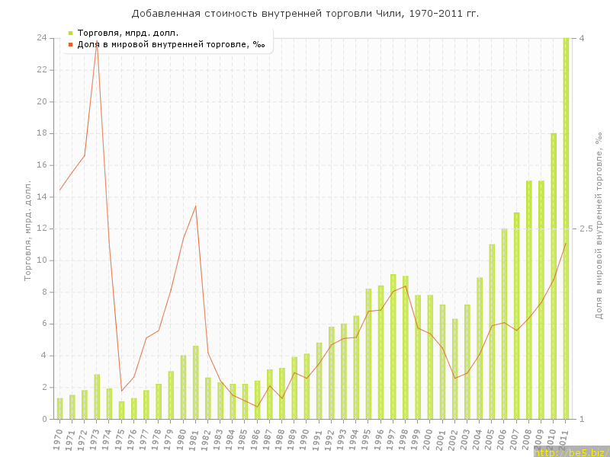Select the tallest green bar for 2011

point(566,228)
